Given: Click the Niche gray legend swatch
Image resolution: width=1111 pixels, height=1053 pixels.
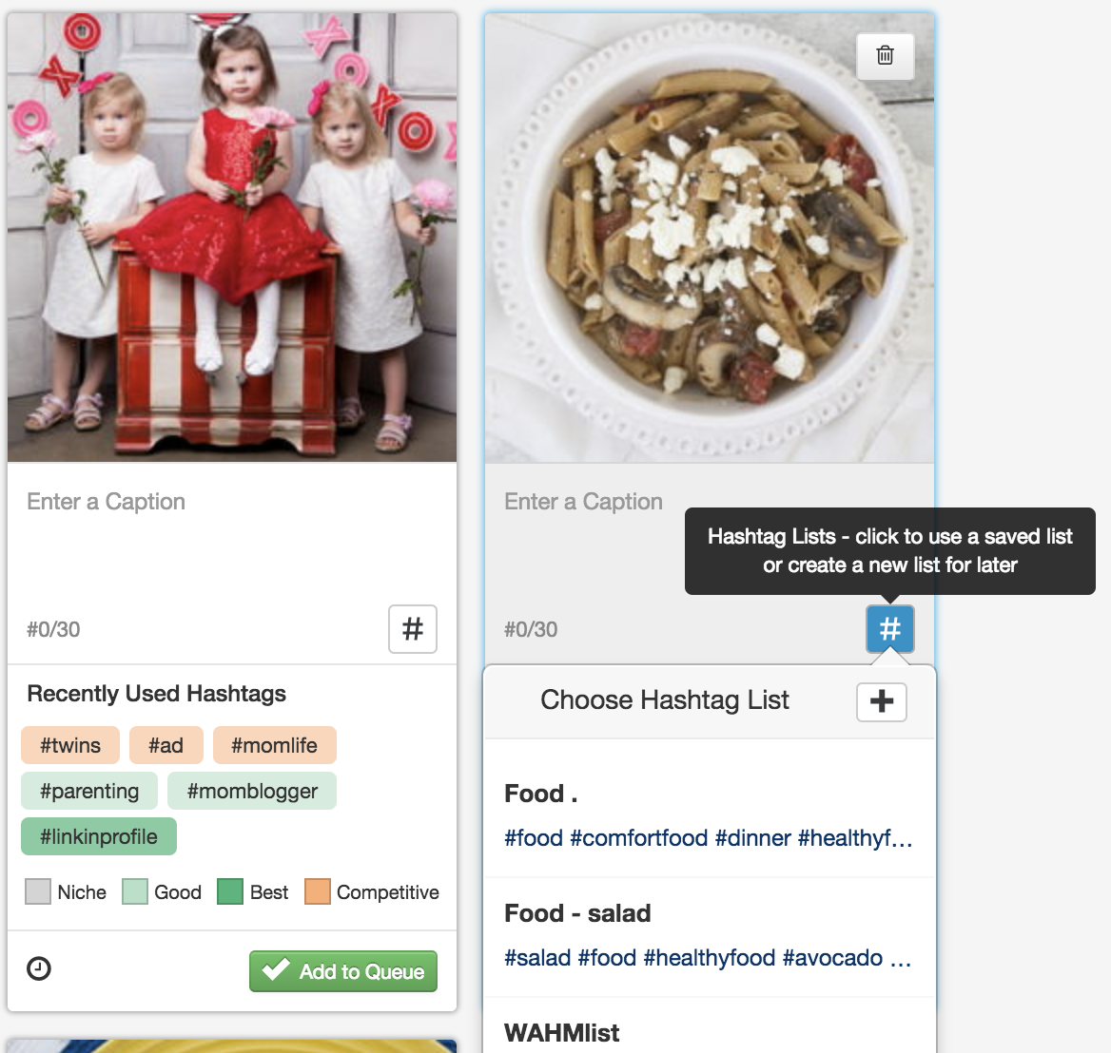Looking at the screenshot, I should [38, 892].
